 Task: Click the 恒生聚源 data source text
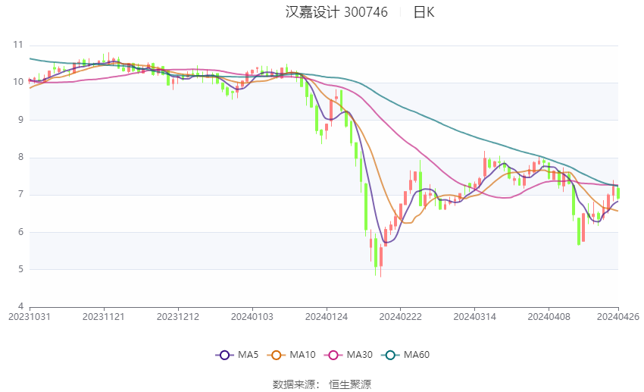pos(350,384)
